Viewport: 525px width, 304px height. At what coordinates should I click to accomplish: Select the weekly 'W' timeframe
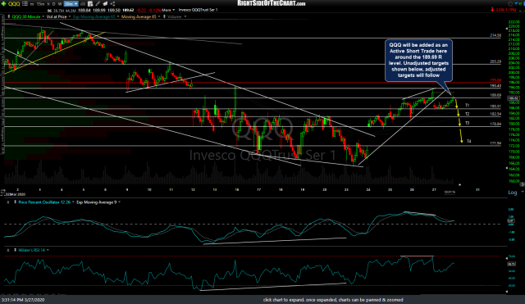pyautogui.click(x=60, y=4)
